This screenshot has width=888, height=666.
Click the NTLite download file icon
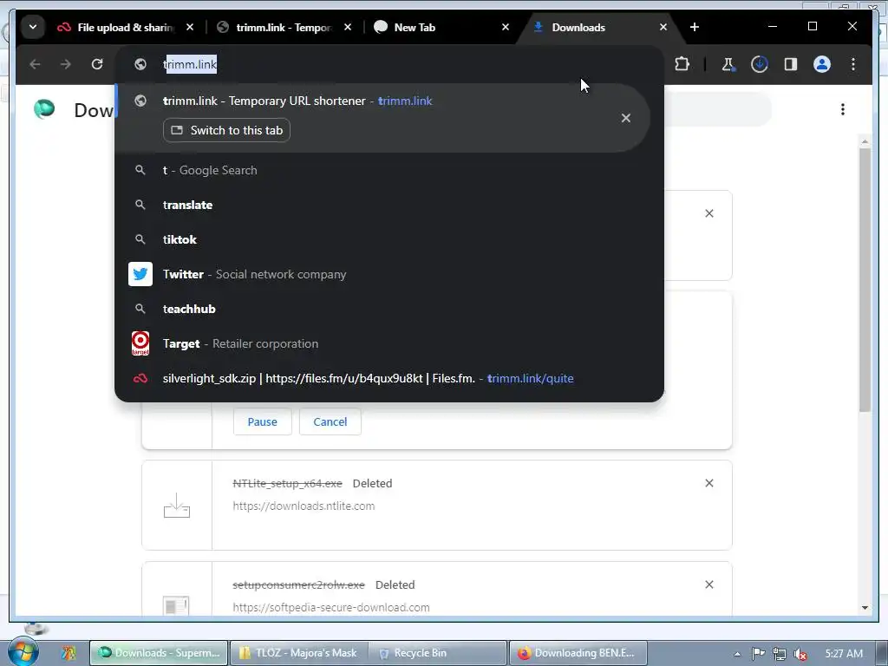(177, 506)
